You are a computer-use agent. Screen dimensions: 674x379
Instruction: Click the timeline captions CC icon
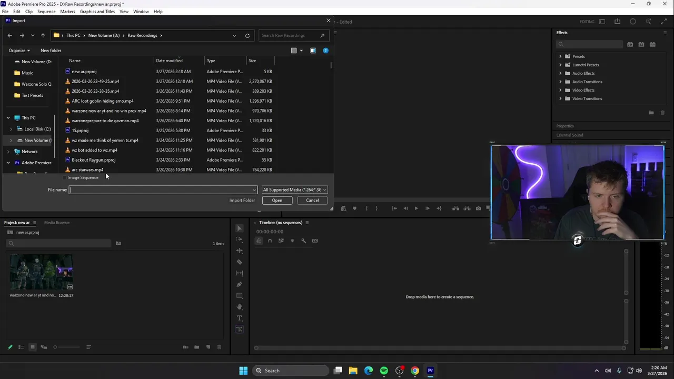point(315,241)
